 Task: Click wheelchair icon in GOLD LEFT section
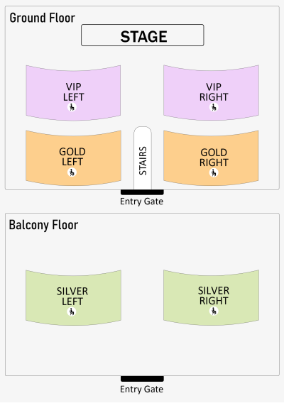click(72, 172)
